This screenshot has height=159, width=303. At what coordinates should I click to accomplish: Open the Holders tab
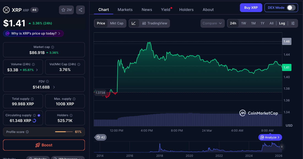[186, 10]
